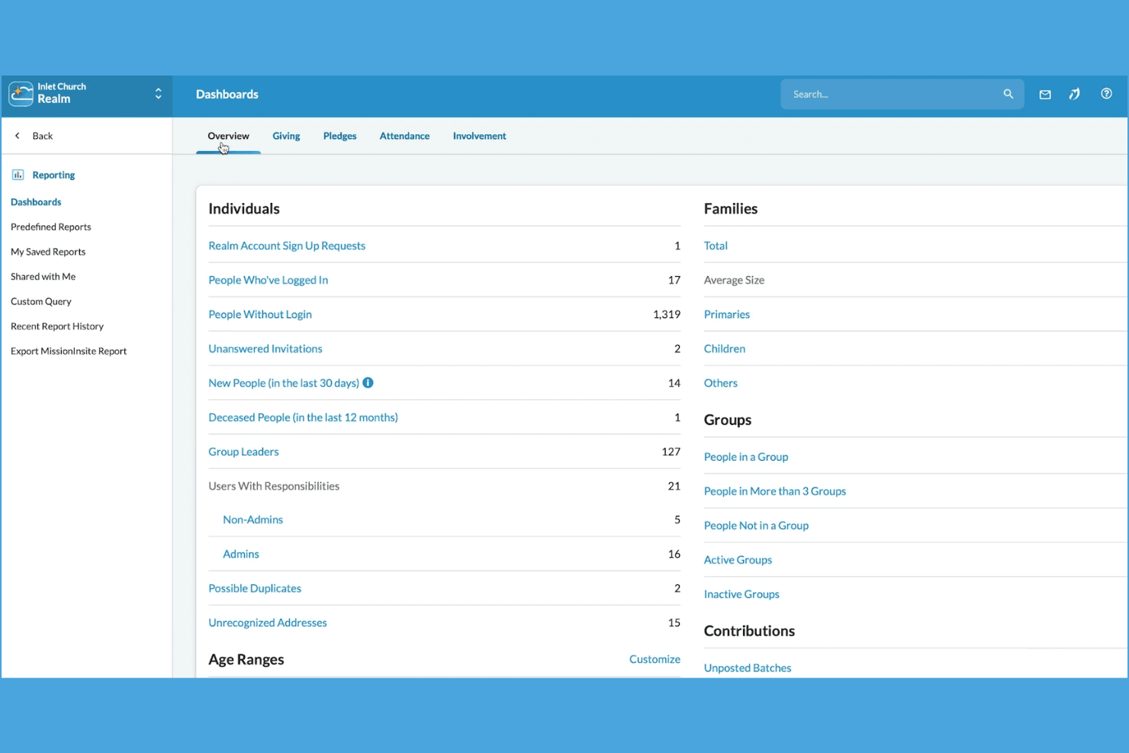Click the Primaries link
The height and width of the screenshot is (753, 1129).
click(727, 314)
